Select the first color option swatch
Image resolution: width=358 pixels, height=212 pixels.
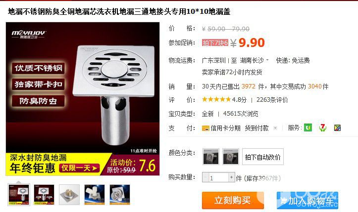pyautogui.click(x=211, y=156)
